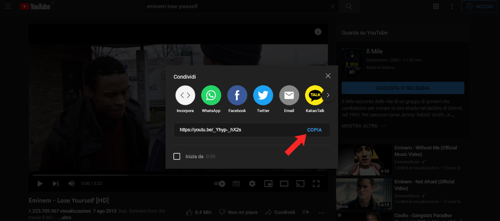
Task: Save the video to a playlist
Action: tap(306, 212)
